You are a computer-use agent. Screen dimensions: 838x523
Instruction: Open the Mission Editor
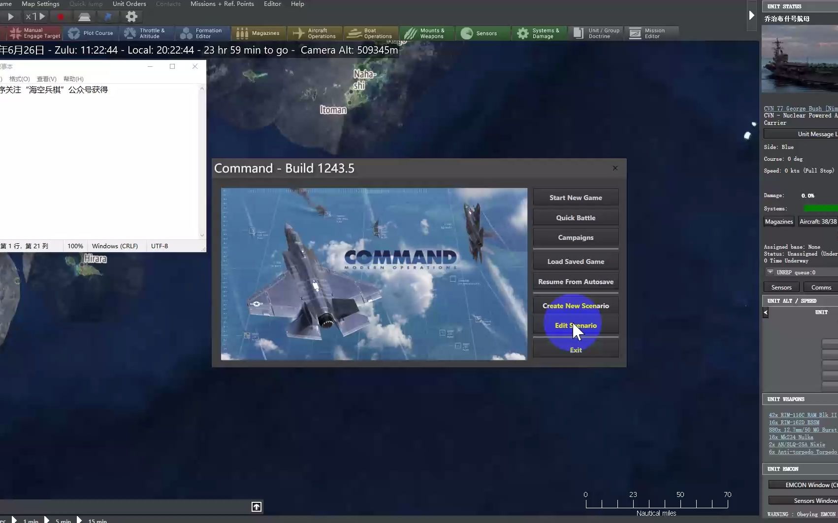click(x=651, y=33)
